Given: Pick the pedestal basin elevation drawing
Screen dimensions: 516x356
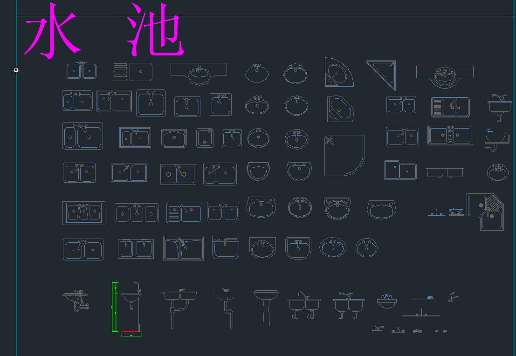Looking at the screenshot, I should click(266, 308).
